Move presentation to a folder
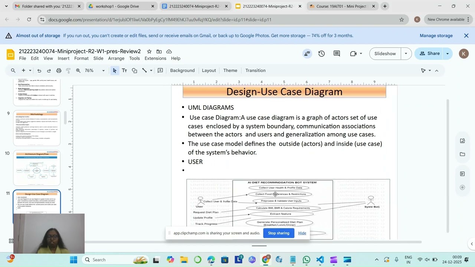 [x=159, y=52]
